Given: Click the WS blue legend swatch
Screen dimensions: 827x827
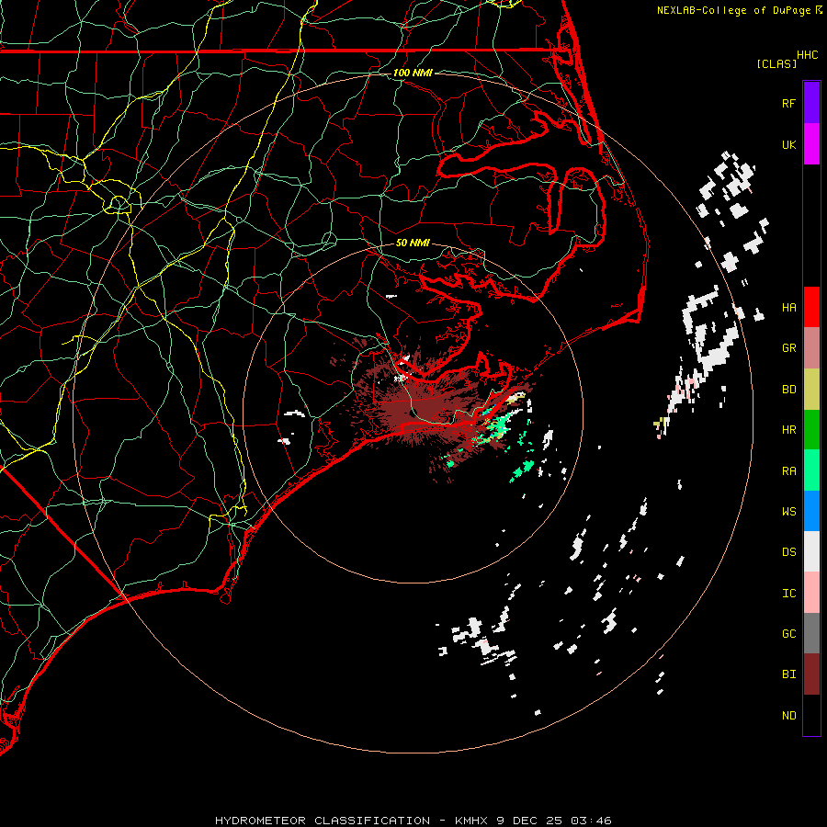Looking at the screenshot, I should [x=811, y=511].
